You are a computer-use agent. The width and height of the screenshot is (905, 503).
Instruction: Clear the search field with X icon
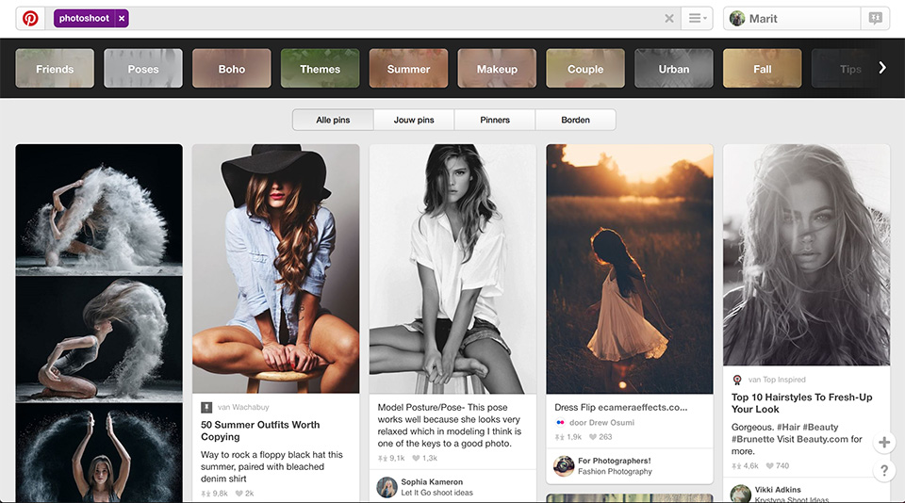click(669, 19)
